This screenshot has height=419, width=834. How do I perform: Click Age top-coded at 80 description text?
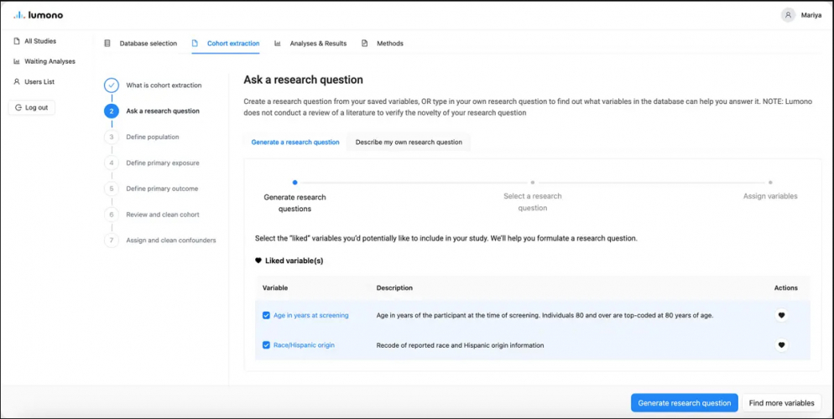(545, 315)
